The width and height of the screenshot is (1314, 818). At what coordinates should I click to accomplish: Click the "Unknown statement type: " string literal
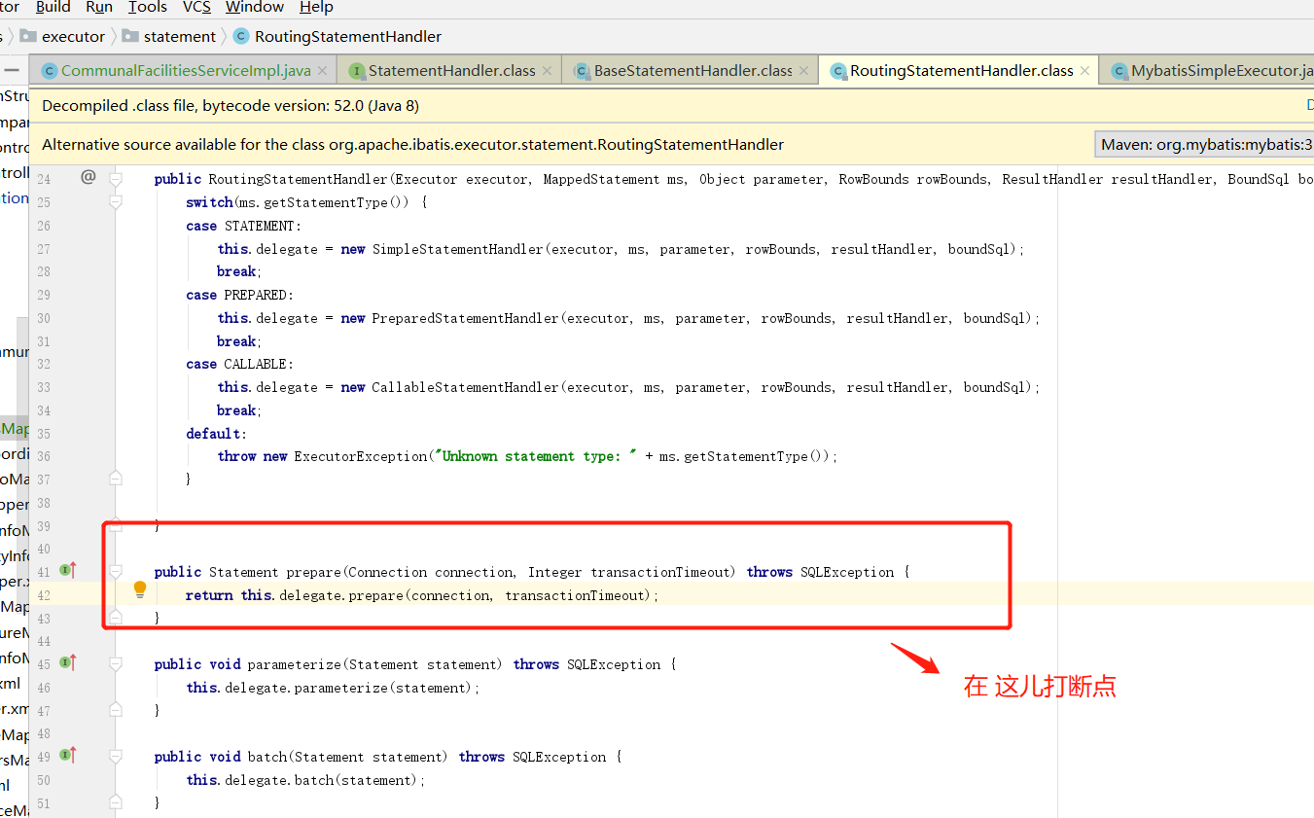click(x=535, y=456)
